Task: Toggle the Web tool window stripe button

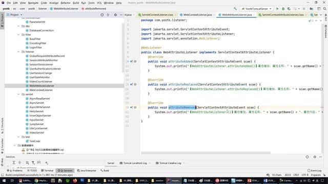Action: click(x=2, y=162)
